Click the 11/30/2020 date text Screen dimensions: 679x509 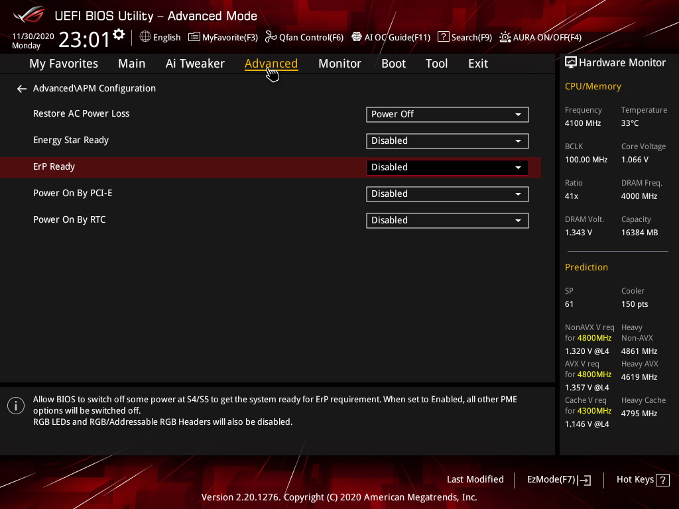[x=33, y=36]
